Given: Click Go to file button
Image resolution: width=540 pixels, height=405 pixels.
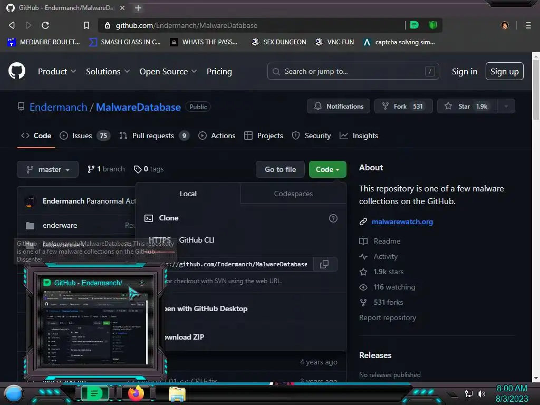Looking at the screenshot, I should tap(281, 169).
